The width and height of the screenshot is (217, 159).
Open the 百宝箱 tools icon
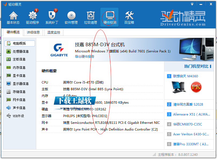(129, 17)
